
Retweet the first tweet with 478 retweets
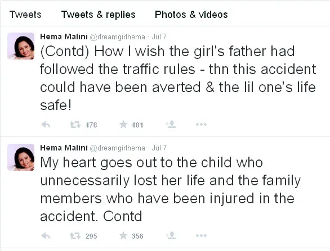click(x=75, y=125)
